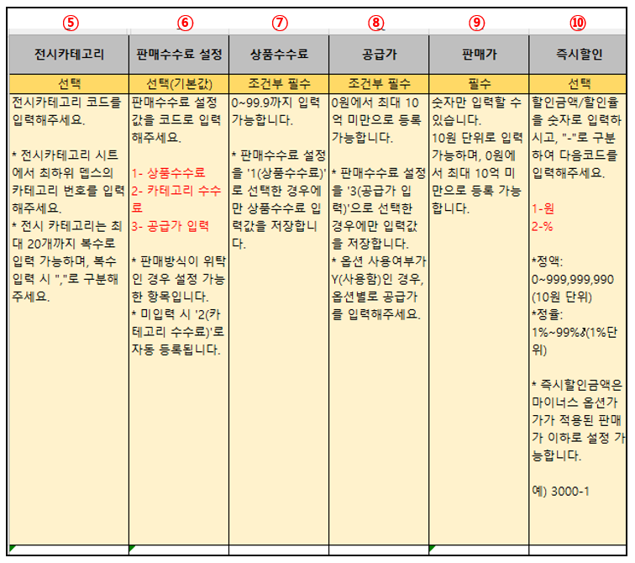Click the 선택(기본값) cell under 판매수수료 설정
The width and height of the screenshot is (635, 563).
tap(179, 83)
